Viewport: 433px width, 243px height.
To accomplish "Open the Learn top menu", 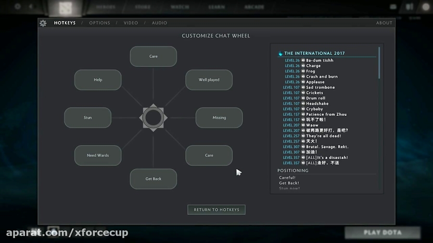I will coord(216,7).
